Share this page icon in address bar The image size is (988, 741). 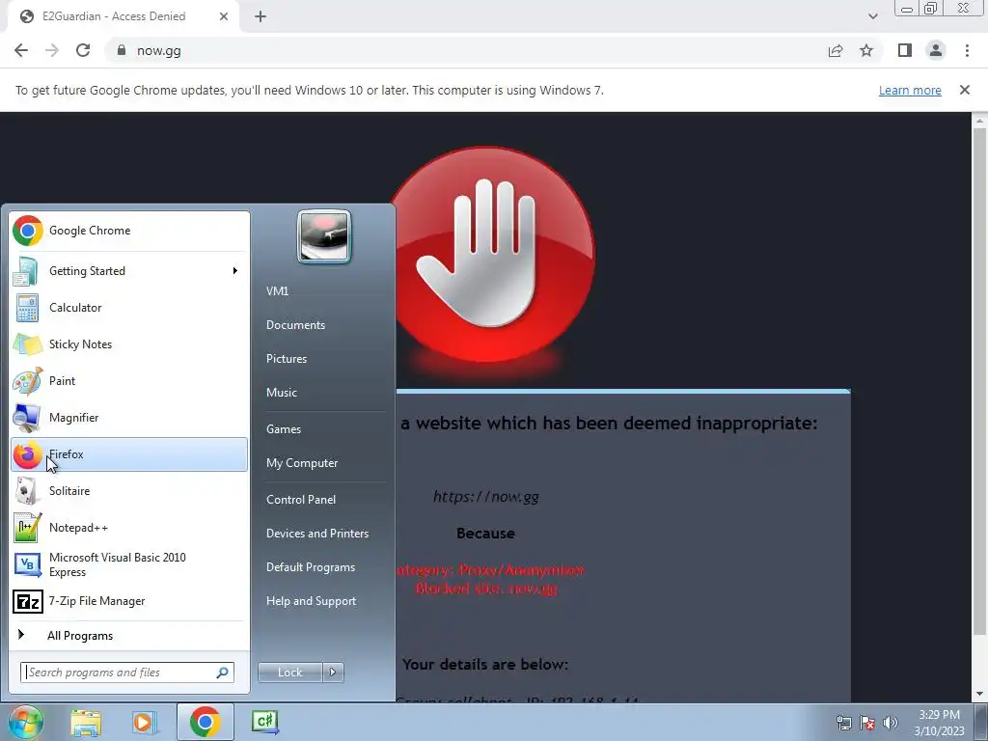(836, 50)
